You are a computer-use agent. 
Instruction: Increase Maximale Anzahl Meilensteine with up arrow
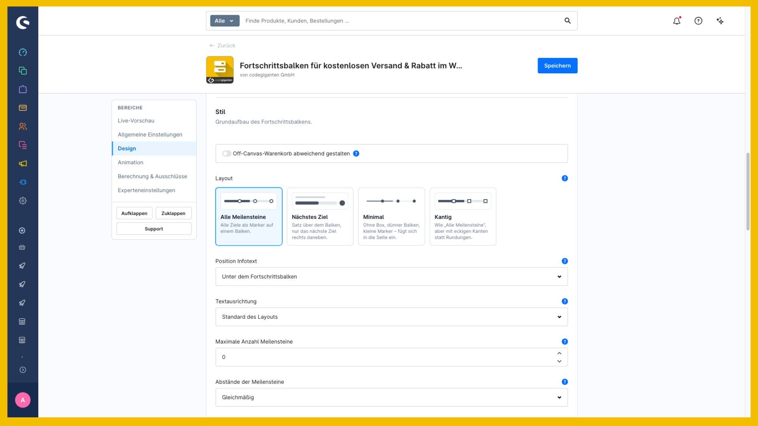pyautogui.click(x=559, y=353)
